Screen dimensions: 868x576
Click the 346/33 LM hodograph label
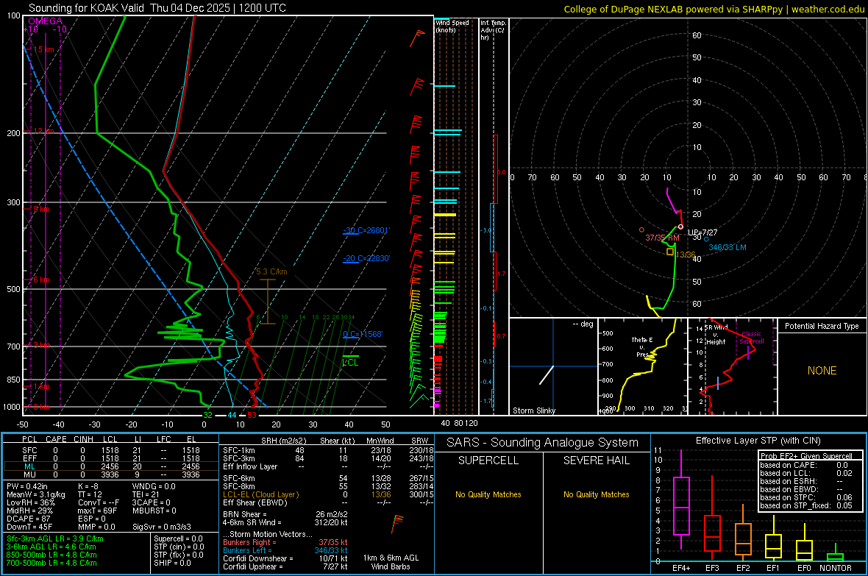point(728,247)
